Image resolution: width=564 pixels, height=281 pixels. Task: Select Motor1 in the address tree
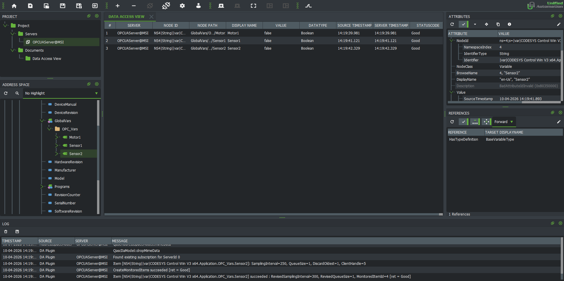[75, 137]
